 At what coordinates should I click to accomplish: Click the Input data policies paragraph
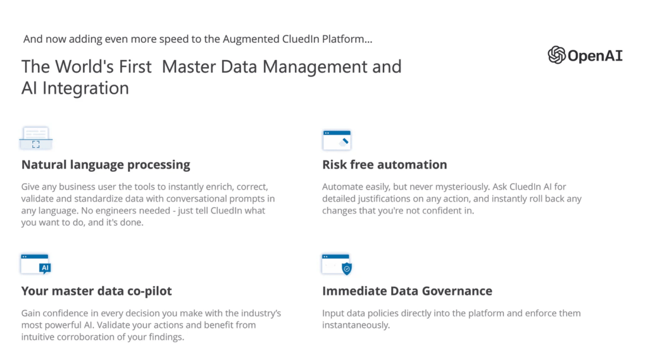point(451,319)
